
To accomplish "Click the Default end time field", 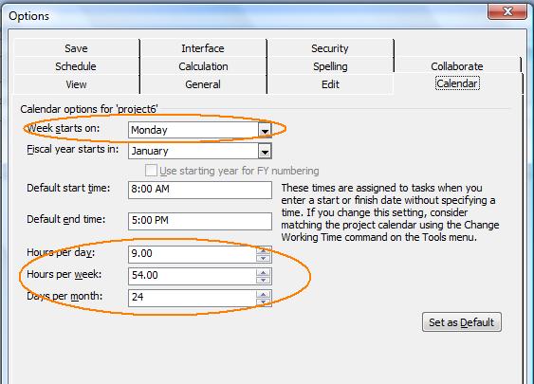I will pos(200,221).
